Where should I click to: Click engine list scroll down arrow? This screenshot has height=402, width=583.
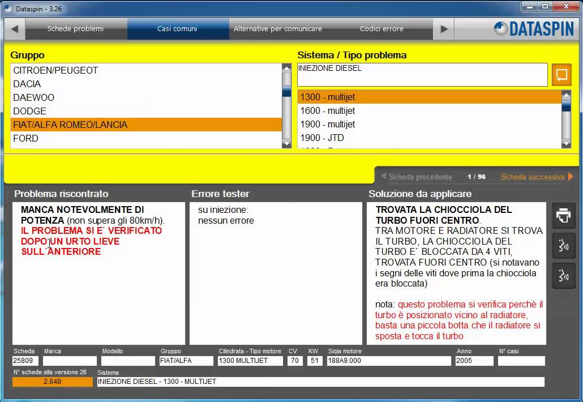pyautogui.click(x=566, y=144)
